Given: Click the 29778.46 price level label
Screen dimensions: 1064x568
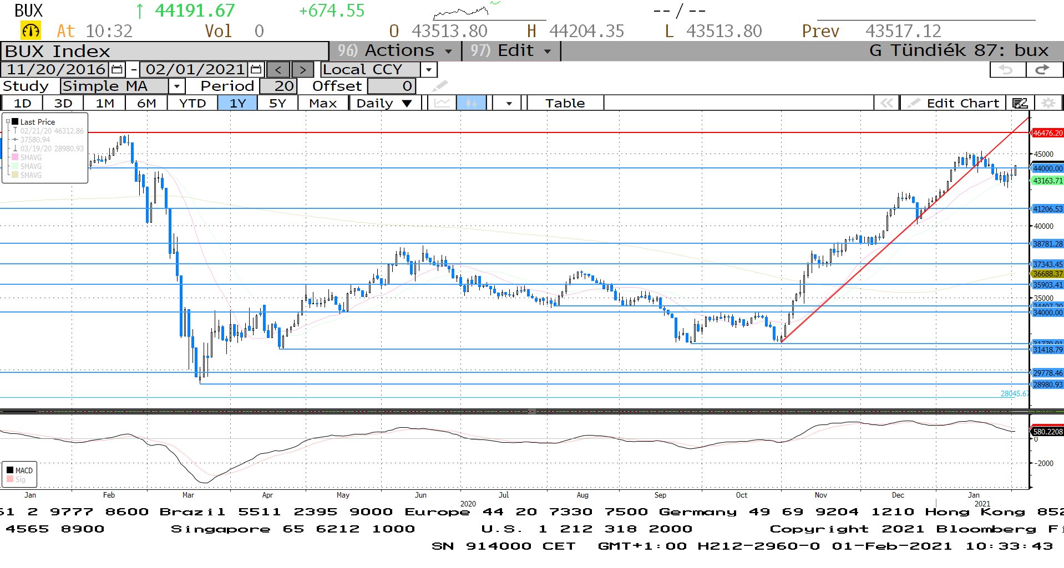Looking at the screenshot, I should pos(1047,373).
